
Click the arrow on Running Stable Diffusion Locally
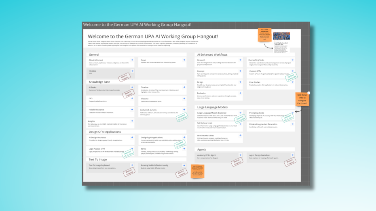tap(184, 165)
